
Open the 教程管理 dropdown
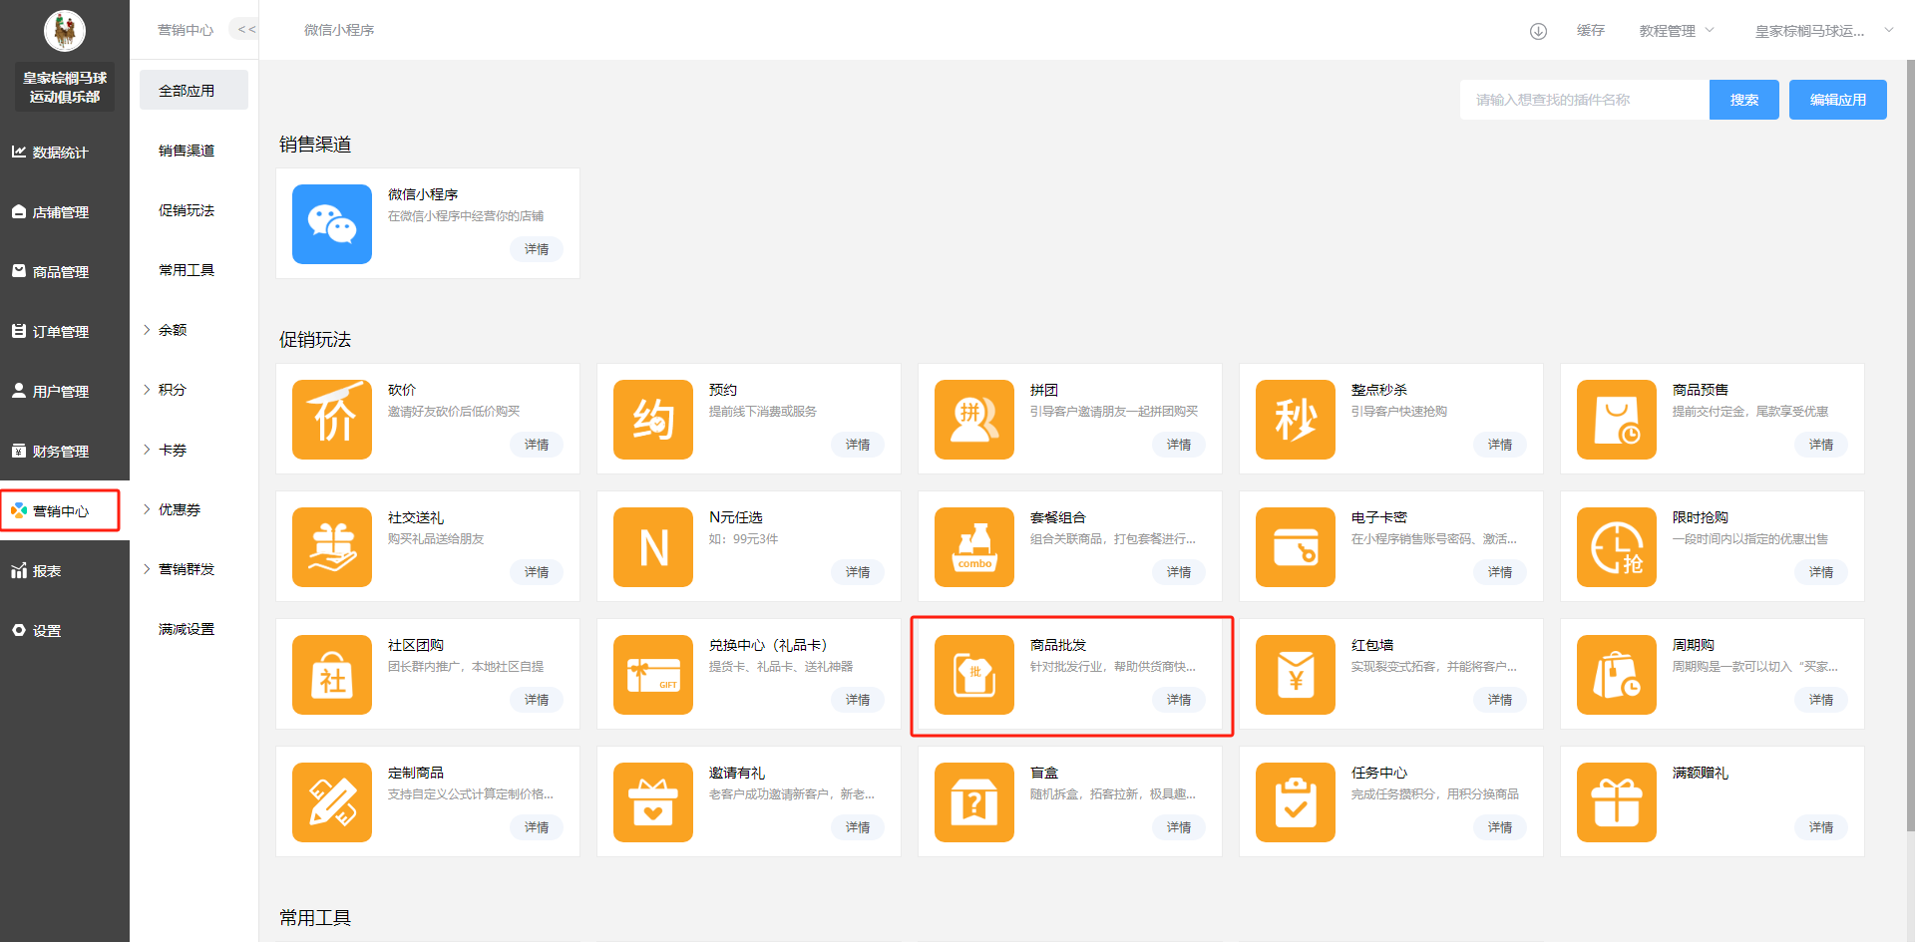[1676, 31]
